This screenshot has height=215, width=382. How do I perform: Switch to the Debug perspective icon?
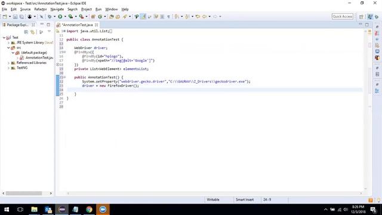point(377,17)
